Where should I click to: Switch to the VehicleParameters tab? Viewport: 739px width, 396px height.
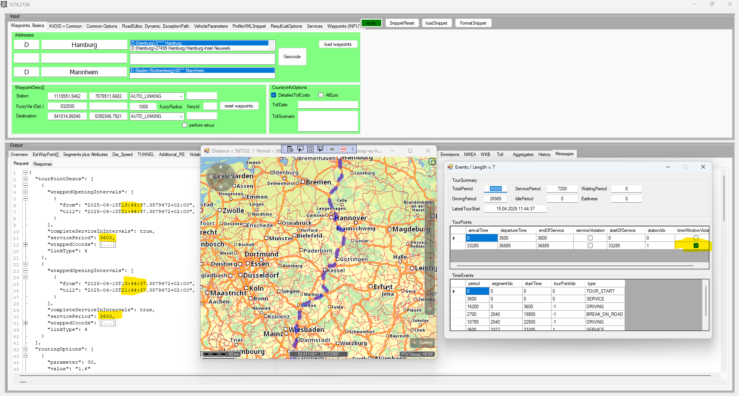tap(211, 26)
